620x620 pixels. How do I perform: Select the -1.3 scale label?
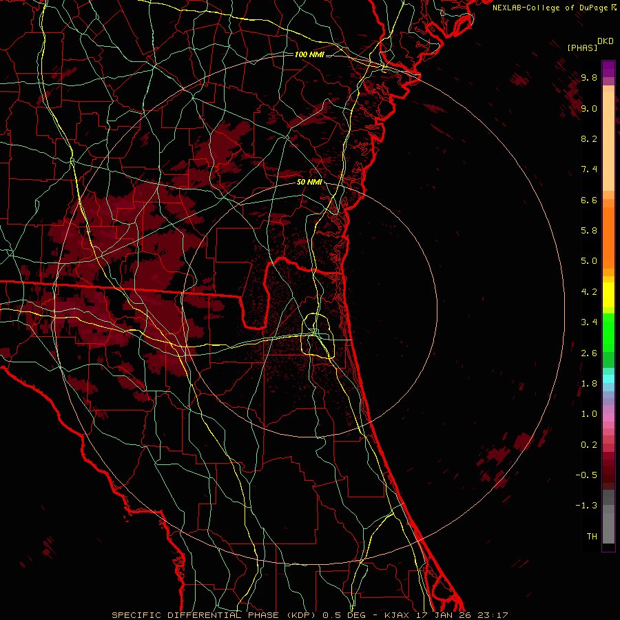(x=586, y=506)
